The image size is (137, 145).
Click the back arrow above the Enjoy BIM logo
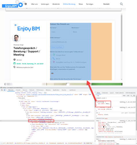tap(16, 25)
